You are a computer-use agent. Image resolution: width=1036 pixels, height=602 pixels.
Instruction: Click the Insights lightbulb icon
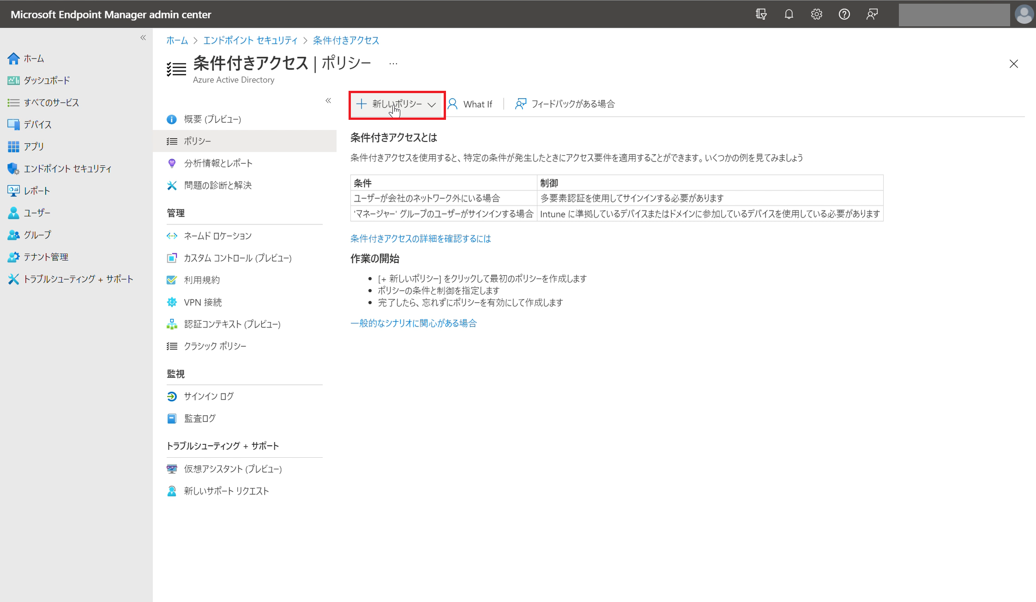[x=172, y=163]
